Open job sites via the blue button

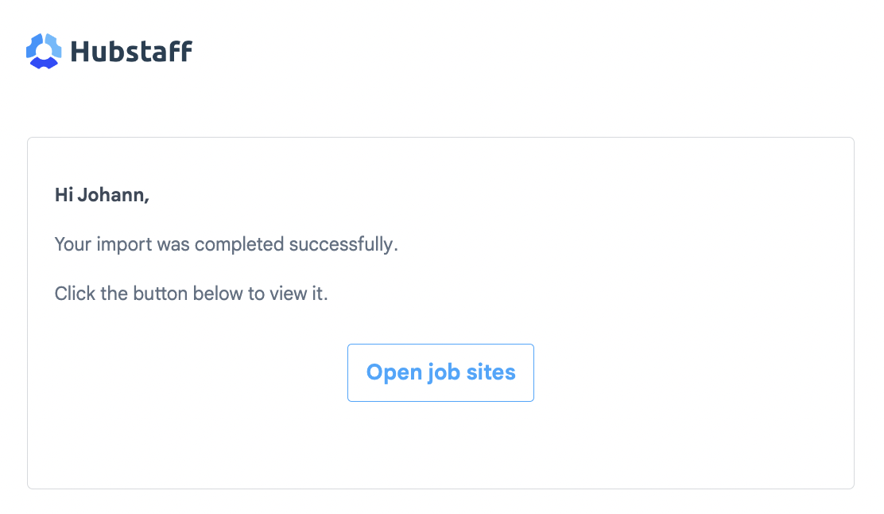click(440, 372)
